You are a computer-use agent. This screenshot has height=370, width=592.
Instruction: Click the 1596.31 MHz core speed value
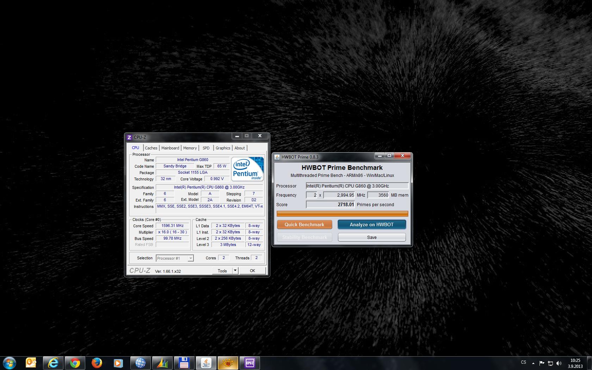(x=172, y=226)
